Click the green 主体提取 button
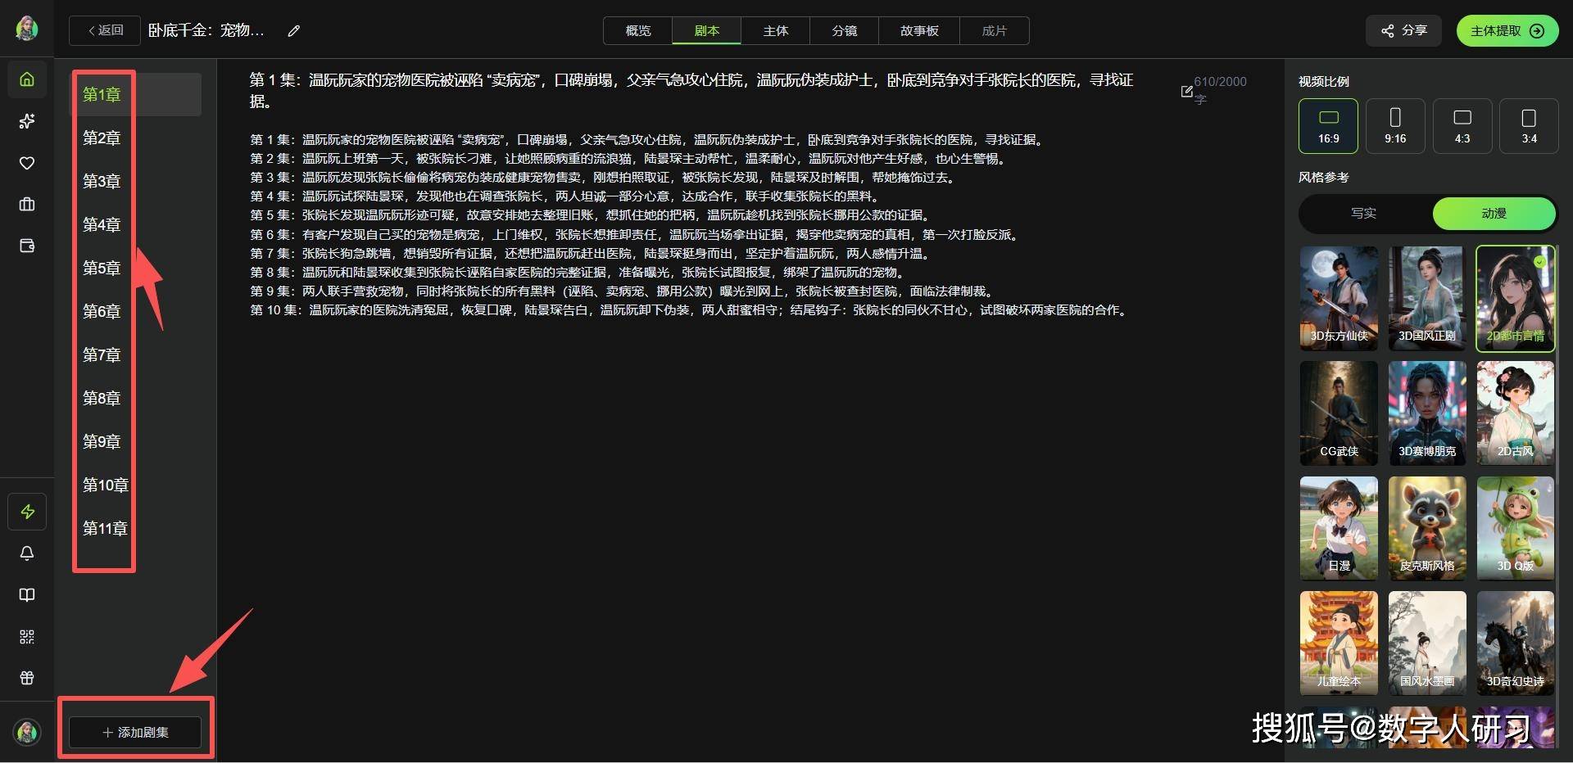 point(1507,31)
